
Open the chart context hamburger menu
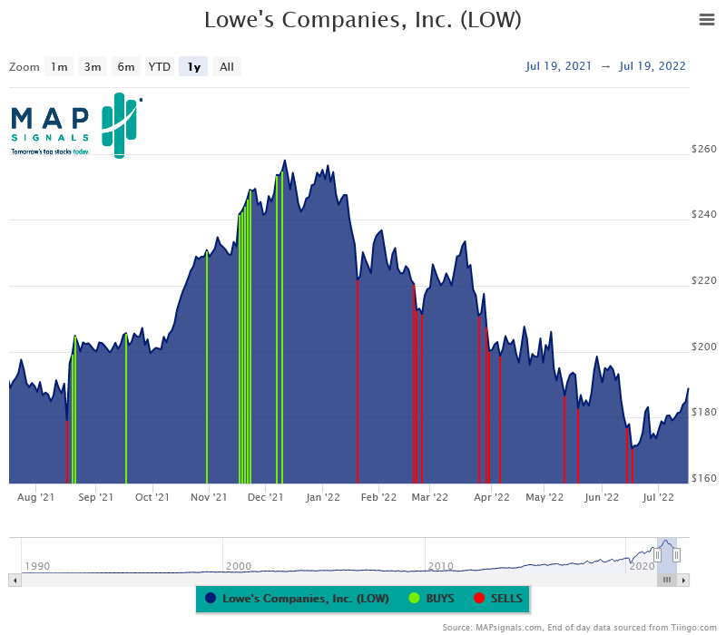click(707, 19)
